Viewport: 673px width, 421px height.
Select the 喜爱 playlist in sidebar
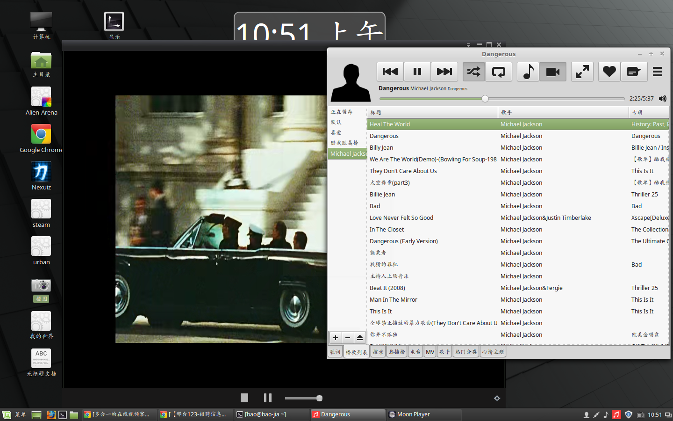(x=347, y=132)
